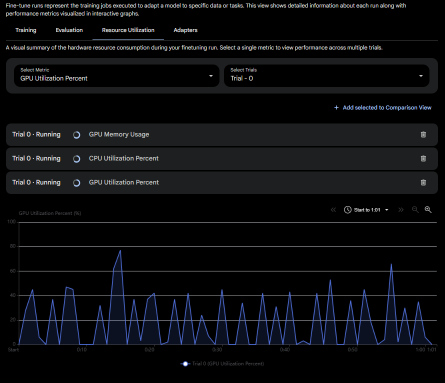Delete the GPU Memory Usage row
The width and height of the screenshot is (445, 383).
(x=423, y=134)
